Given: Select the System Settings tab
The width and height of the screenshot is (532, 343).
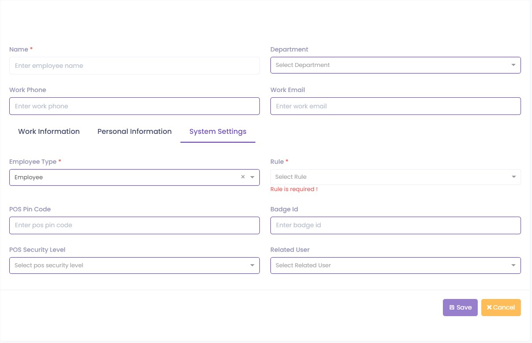Looking at the screenshot, I should click(x=218, y=132).
